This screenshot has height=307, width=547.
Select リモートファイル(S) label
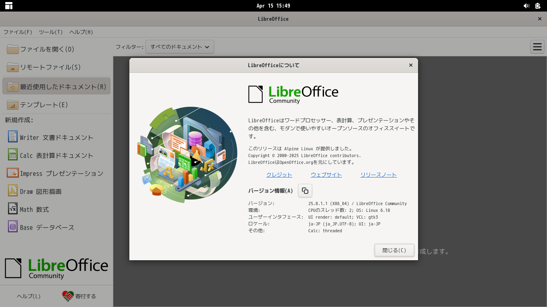pyautogui.click(x=50, y=67)
